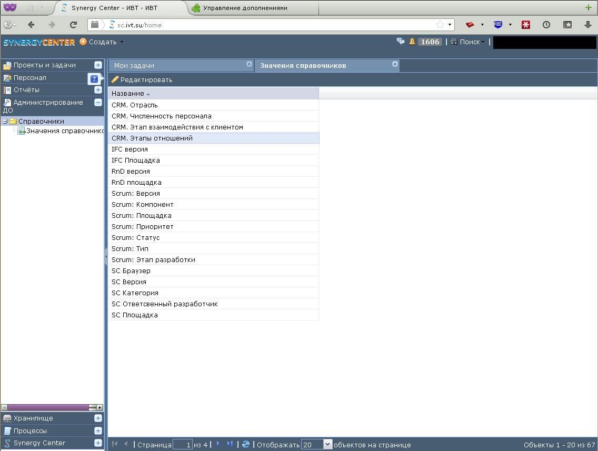Bookmark page with the star icon
The width and height of the screenshot is (598, 451).
pos(440,25)
